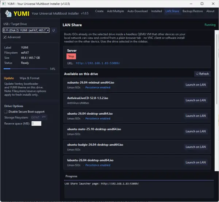Click the xubuntu-26.04-minimal-amd64.iso filename

click(x=91, y=83)
